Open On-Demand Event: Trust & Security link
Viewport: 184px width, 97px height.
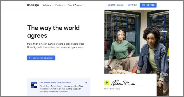[55, 82]
